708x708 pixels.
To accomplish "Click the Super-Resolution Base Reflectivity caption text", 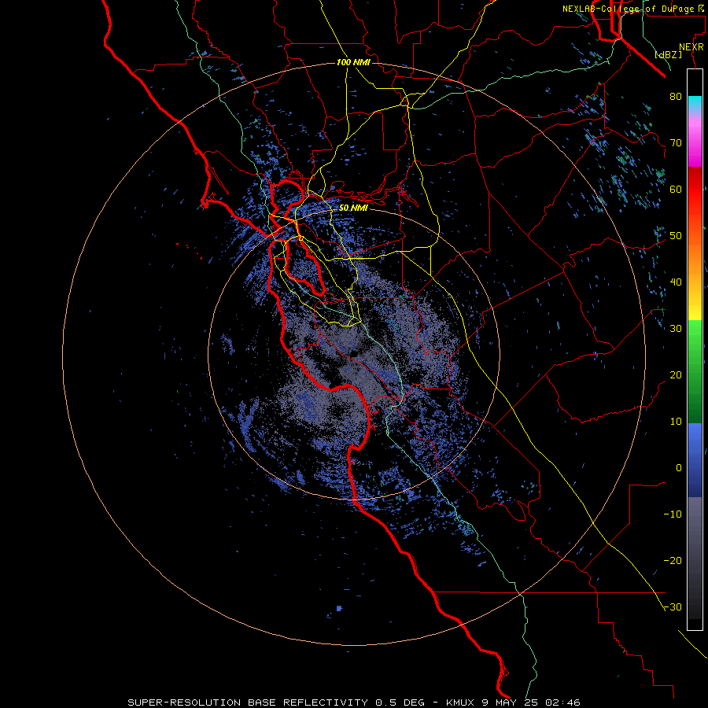I will click(x=248, y=702).
